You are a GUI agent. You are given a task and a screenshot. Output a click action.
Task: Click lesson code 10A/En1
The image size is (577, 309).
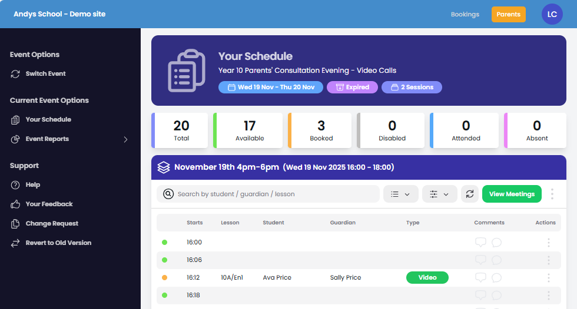pos(232,277)
